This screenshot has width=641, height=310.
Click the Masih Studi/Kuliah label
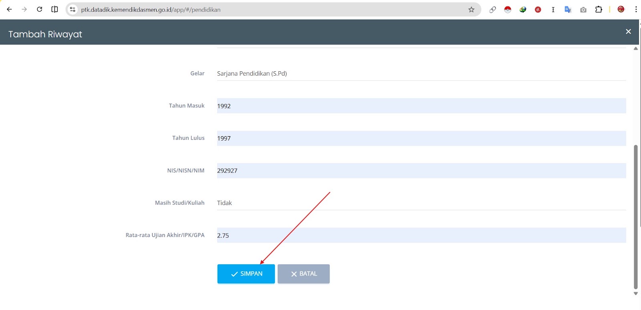180,203
